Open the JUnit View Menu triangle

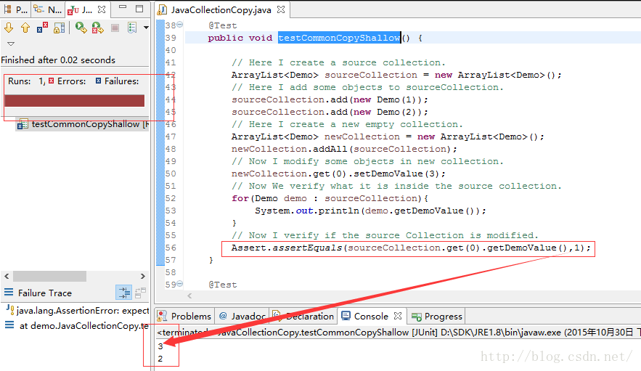pos(11,44)
